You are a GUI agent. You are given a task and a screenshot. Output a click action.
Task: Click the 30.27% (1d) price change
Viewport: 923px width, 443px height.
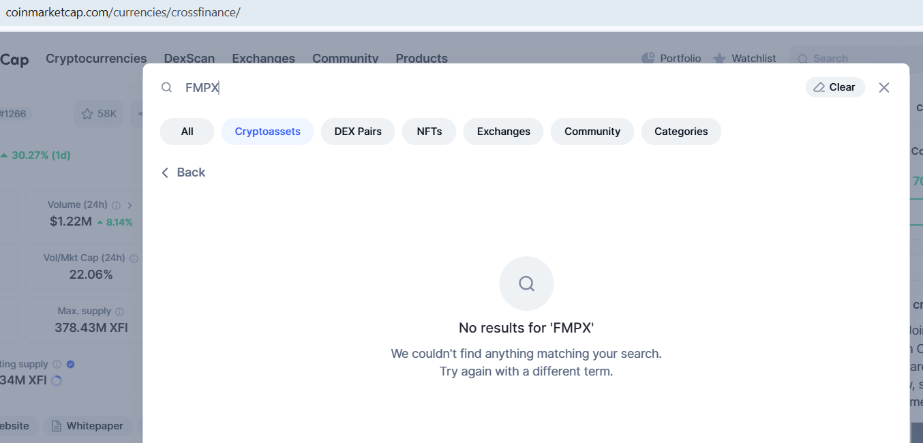click(x=35, y=155)
